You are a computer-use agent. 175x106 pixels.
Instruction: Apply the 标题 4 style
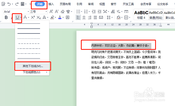141,15
